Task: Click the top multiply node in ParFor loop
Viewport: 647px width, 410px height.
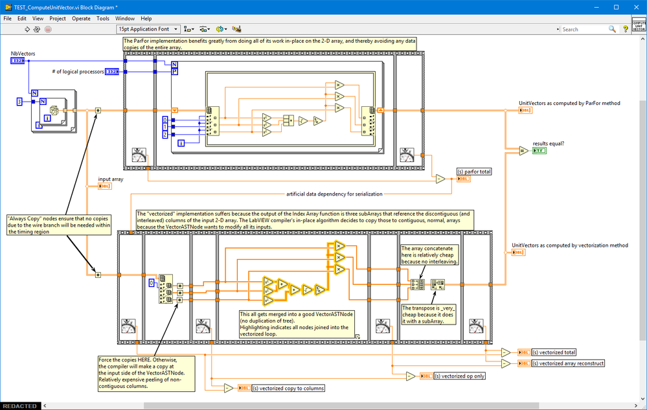Action: coord(339,85)
